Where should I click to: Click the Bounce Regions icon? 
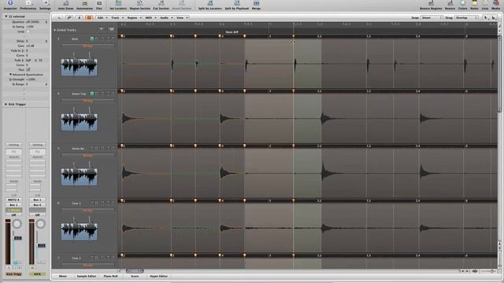[x=431, y=3]
